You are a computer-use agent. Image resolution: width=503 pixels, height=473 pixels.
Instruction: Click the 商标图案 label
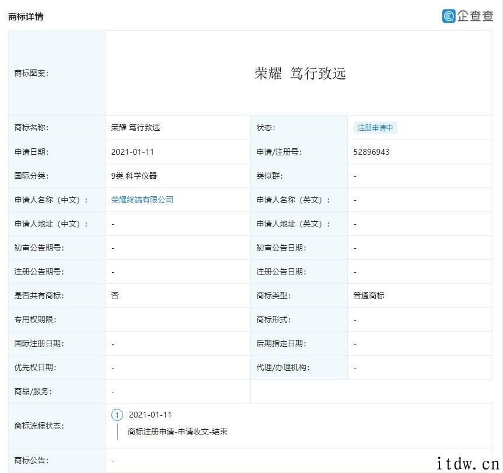coord(31,73)
